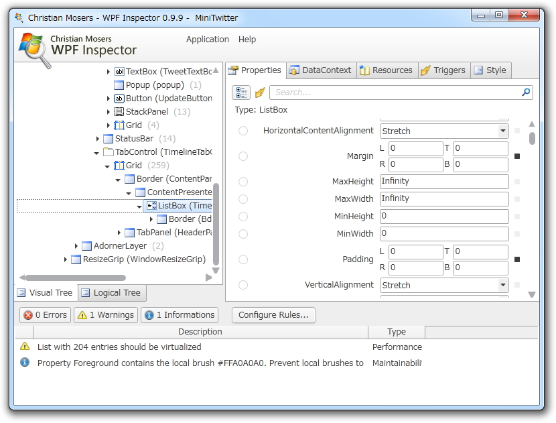
Task: Collapse the ListBox tree node
Action: [139, 206]
